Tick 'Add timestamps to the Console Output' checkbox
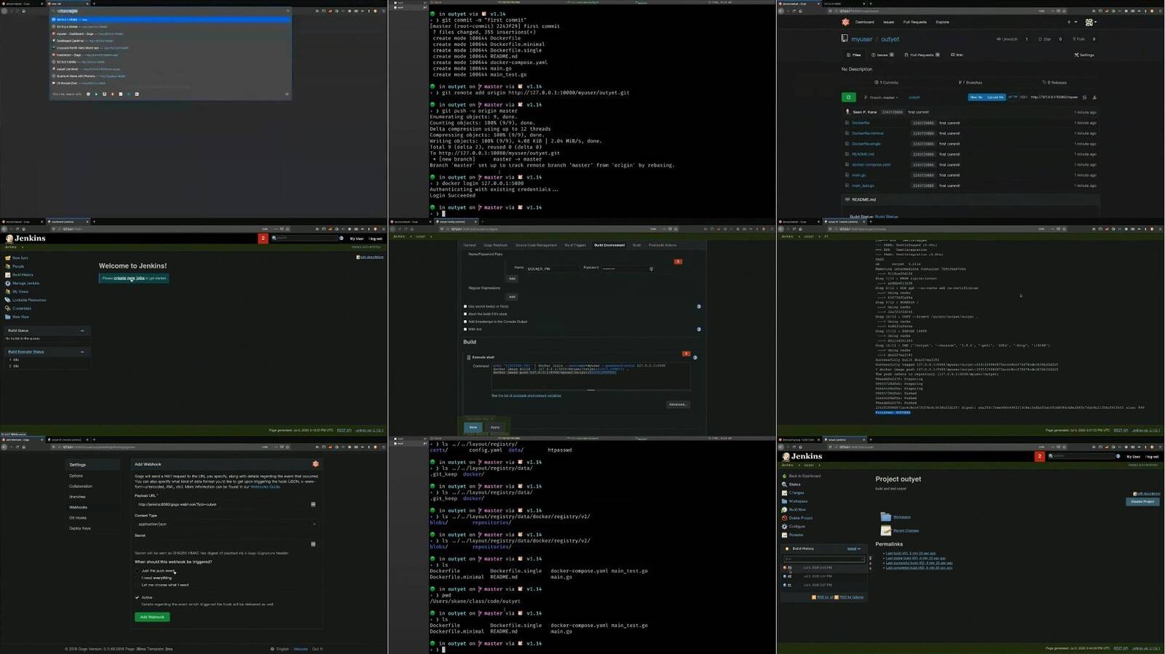This screenshot has height=654, width=1165. [465, 322]
